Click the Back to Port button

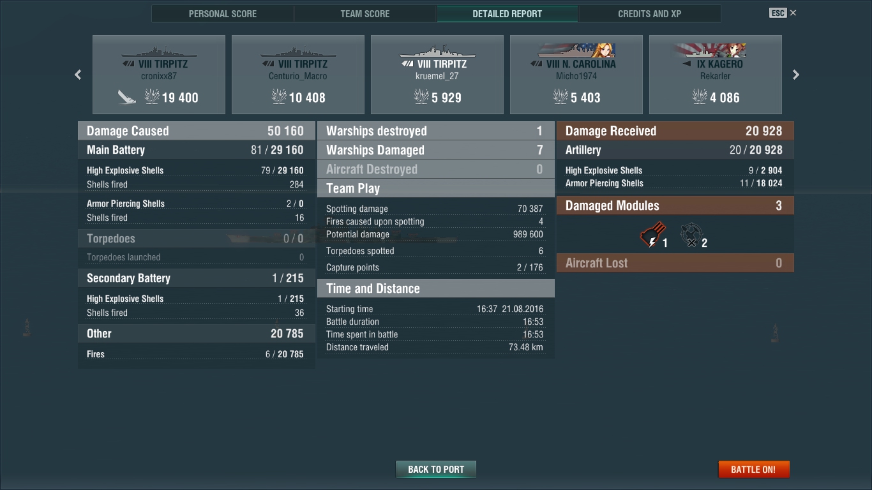[436, 469]
